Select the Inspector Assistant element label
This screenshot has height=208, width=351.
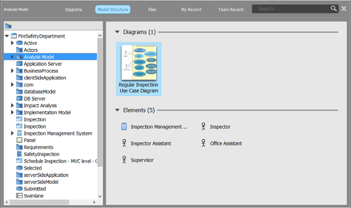click(151, 143)
